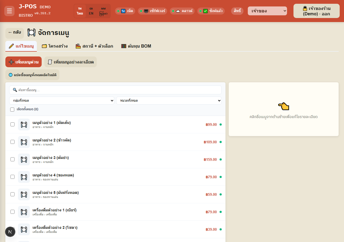Switch to the โครงสร้าง tab

click(55, 46)
